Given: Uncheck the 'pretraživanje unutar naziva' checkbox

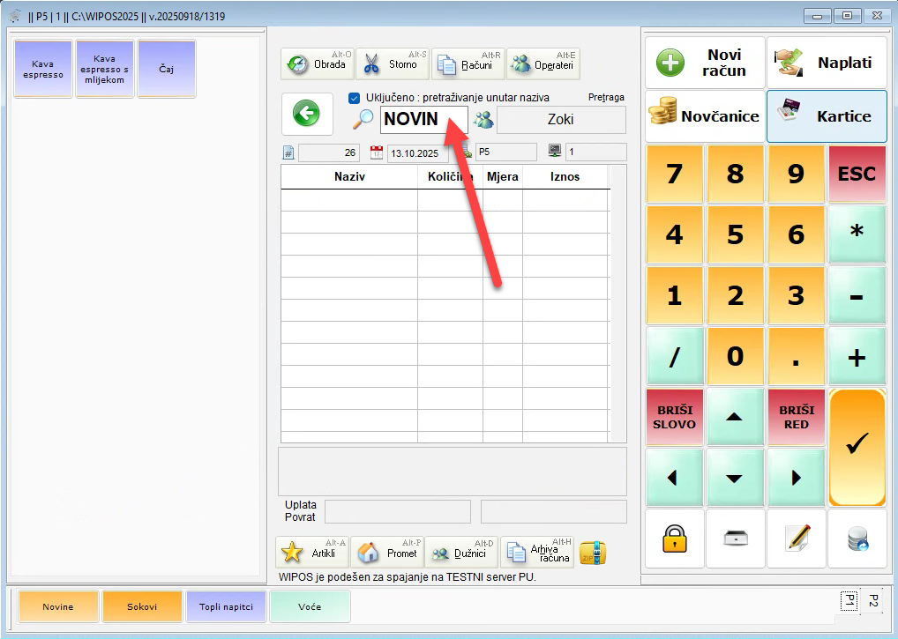Looking at the screenshot, I should tap(354, 98).
